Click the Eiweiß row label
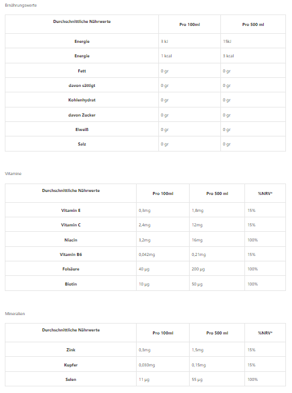This screenshot has height=393, width=292. coord(82,130)
